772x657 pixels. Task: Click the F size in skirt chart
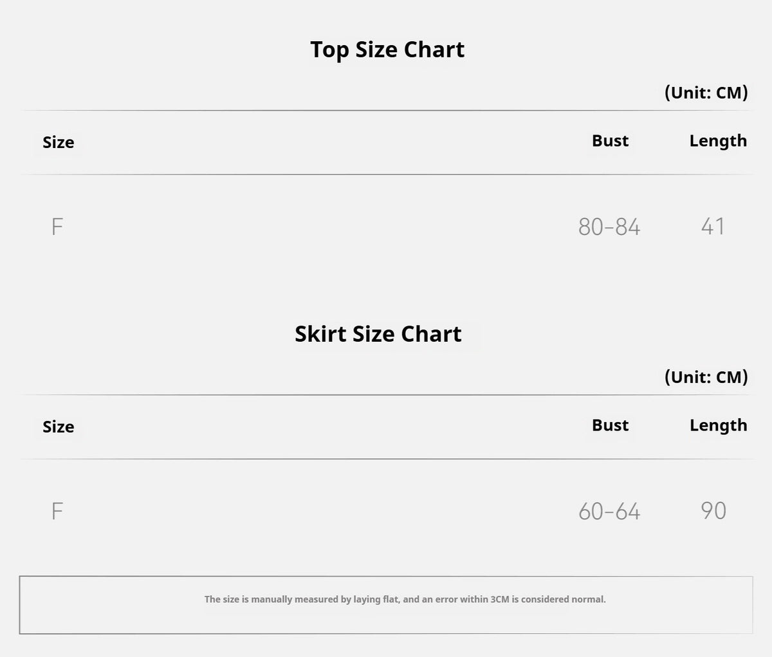[57, 511]
